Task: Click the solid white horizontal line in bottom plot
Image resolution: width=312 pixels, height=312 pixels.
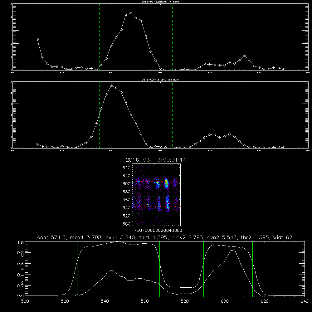Action: coord(165,269)
